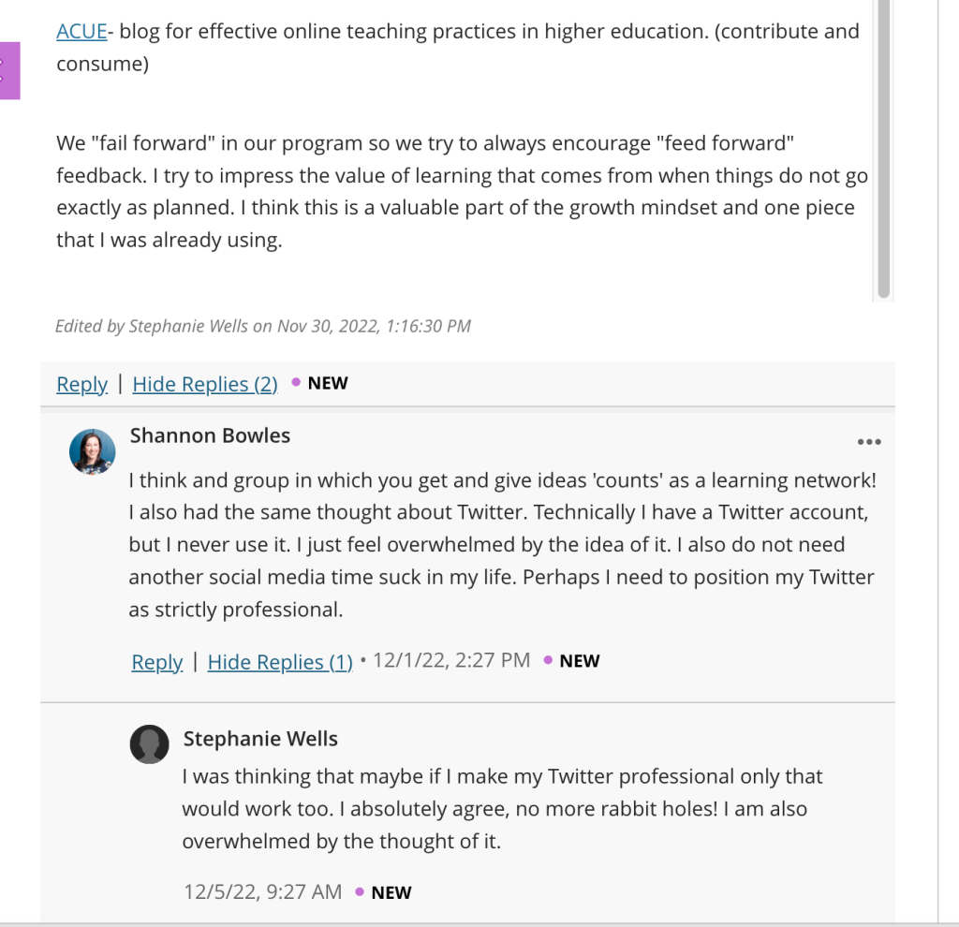Click the 12/5/22, 9:27 AM timestamp
The width and height of the screenshot is (959, 927).
(262, 892)
